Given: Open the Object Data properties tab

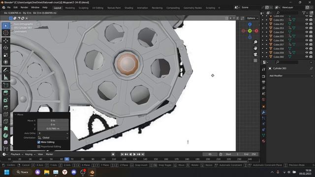Looking at the screenshot, I should tap(264, 135).
